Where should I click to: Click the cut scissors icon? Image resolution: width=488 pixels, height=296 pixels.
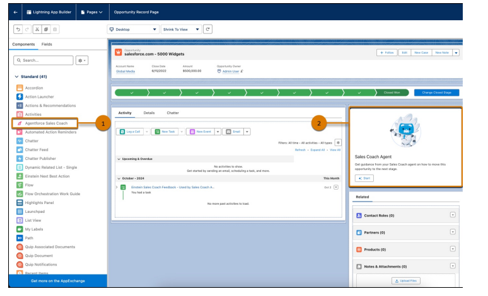(37, 29)
